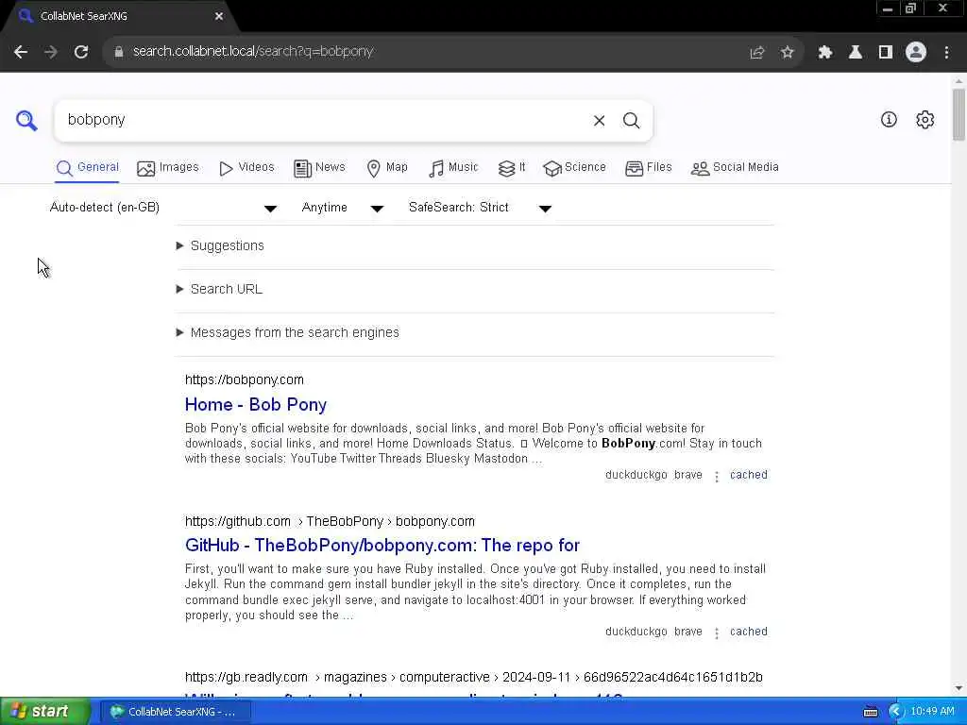Image resolution: width=967 pixels, height=725 pixels.
Task: Click the three-dot menu for GitHub result
Action: click(717, 633)
